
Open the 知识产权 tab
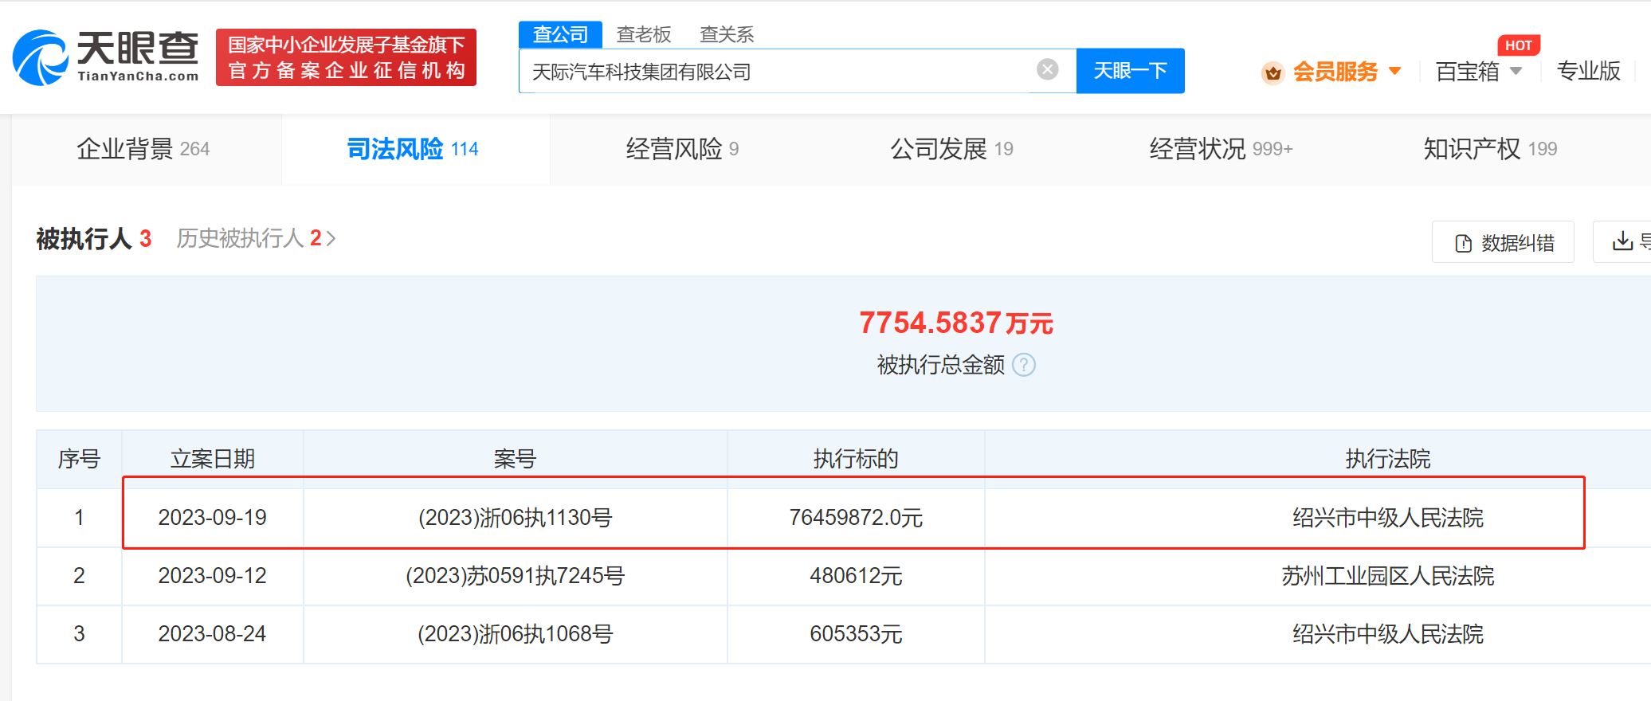(x=1490, y=149)
